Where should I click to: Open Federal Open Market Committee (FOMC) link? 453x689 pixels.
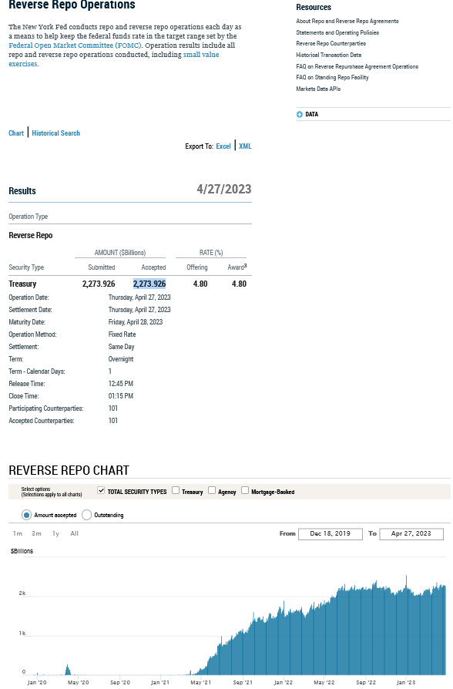[x=75, y=45]
